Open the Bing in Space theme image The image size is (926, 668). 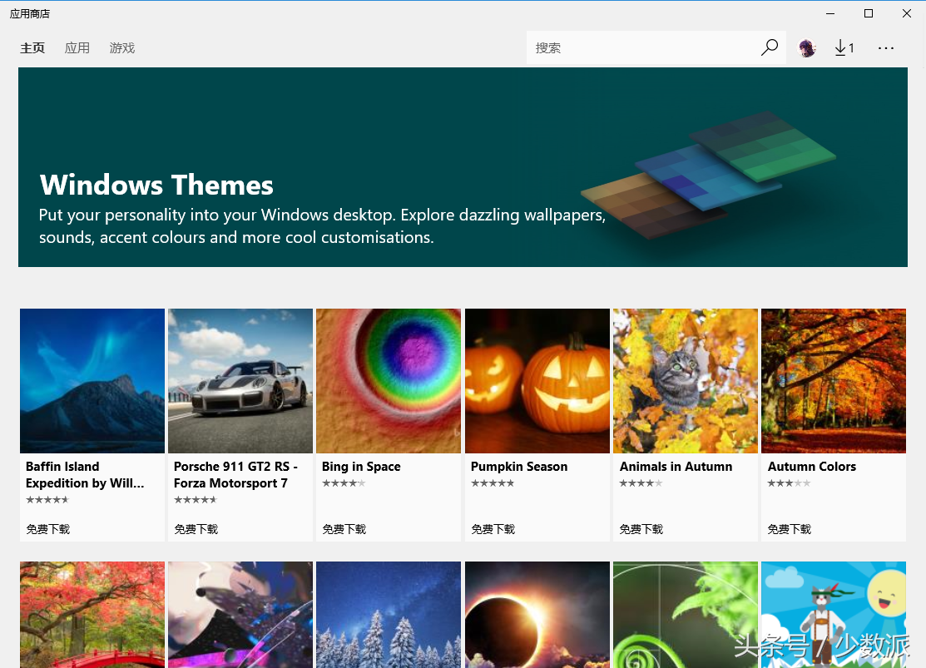click(389, 381)
